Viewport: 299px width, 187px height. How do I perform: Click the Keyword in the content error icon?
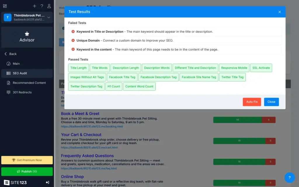pos(73,49)
